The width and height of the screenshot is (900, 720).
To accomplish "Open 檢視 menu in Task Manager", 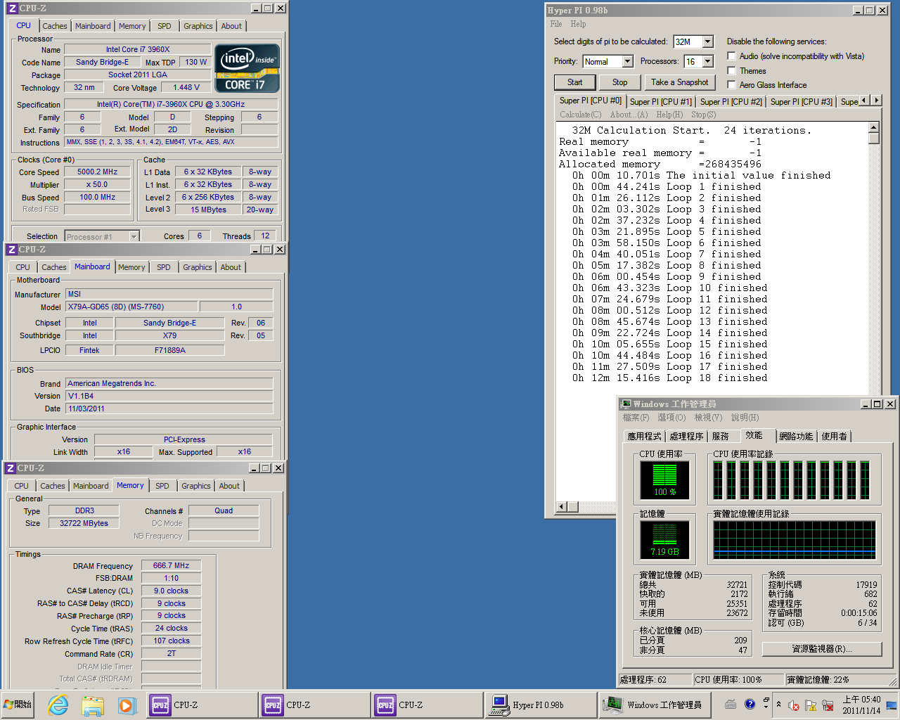I will [708, 418].
